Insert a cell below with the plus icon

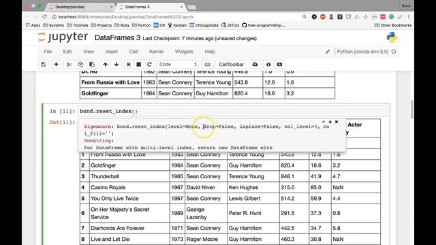(x=56, y=65)
